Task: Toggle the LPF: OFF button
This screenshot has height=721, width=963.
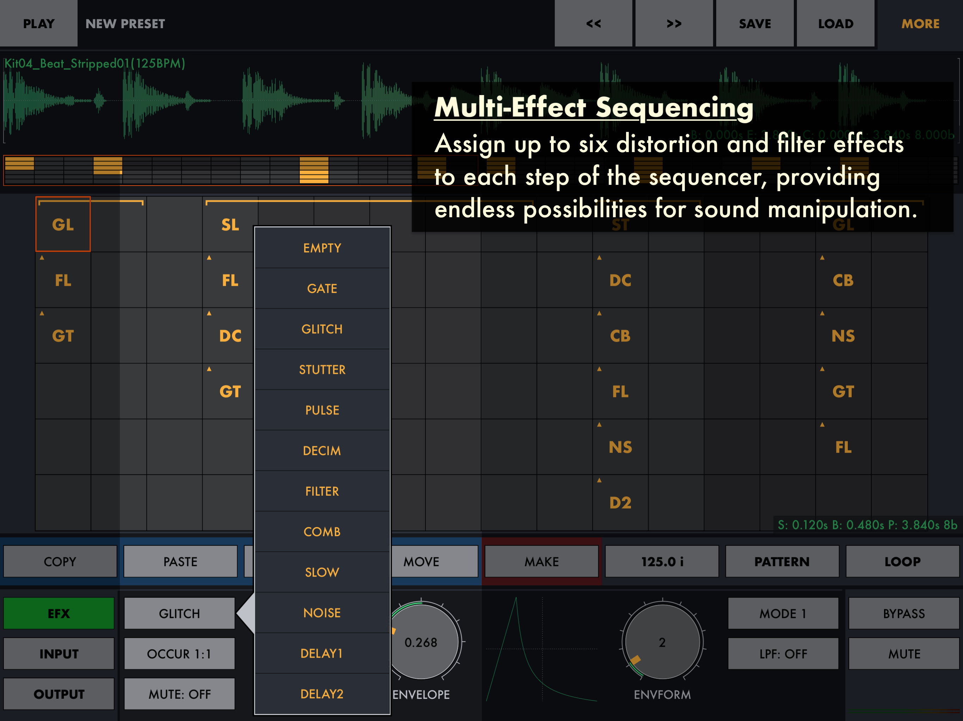Action: (x=783, y=654)
